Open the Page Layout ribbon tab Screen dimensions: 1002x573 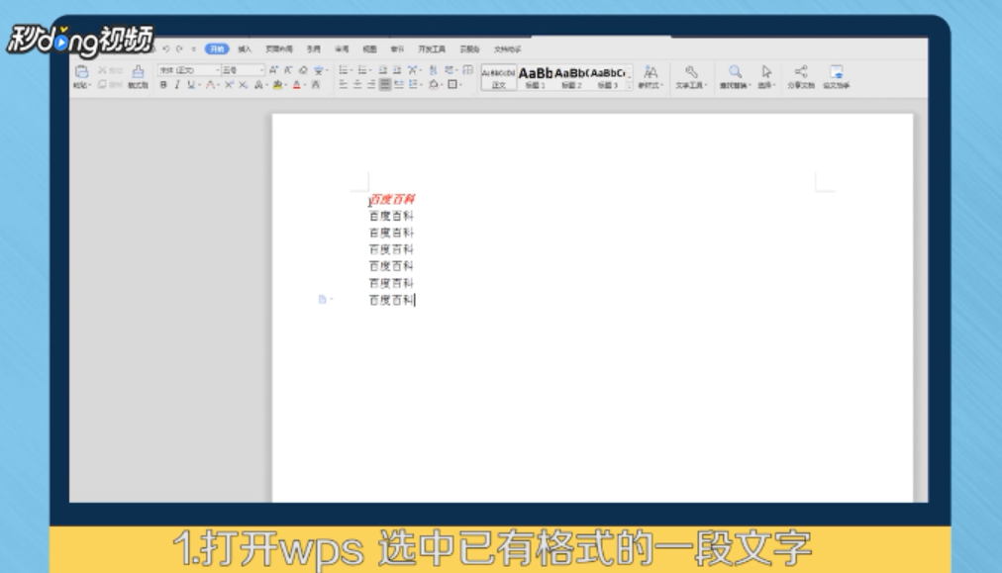click(x=279, y=49)
